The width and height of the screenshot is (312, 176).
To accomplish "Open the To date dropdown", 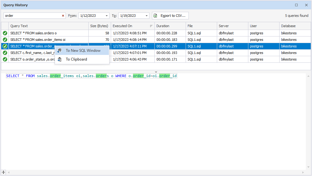I will point(147,16).
